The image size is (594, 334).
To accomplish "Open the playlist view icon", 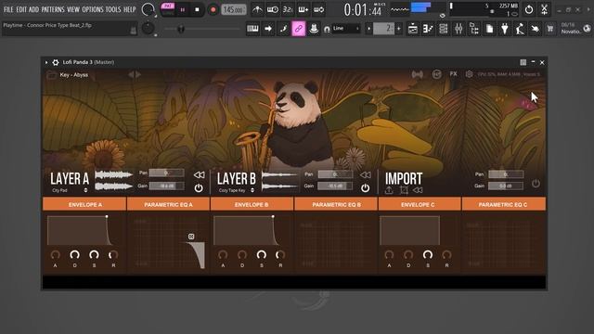I will pos(413,29).
